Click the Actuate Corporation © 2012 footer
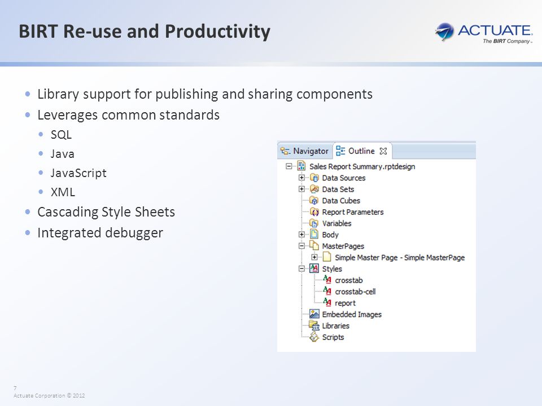The height and width of the screenshot is (406, 542). (x=49, y=396)
